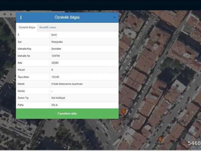Click the Ada value 32080
This screenshot has width=201, height=151.
[55, 63]
